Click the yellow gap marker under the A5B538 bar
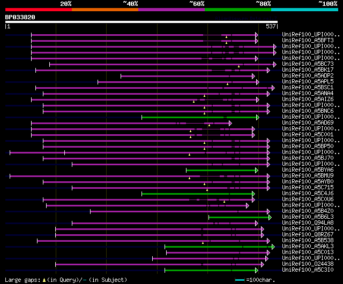Image resolution: width=343 pixels, height=284 pixels. (203, 243)
